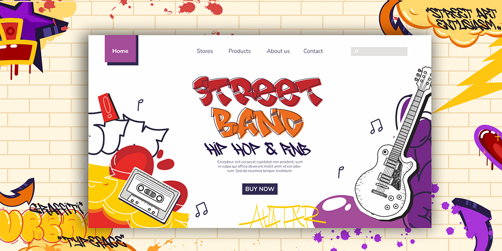Image resolution: width=502 pixels, height=251 pixels.
Task: Click the music note below the cassette
Action: [x=201, y=209]
